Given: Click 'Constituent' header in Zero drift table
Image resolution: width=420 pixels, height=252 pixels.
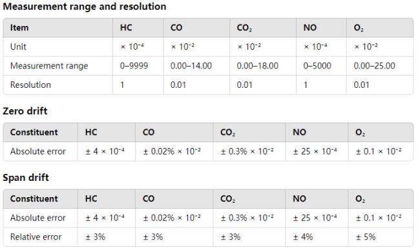Looking at the screenshot, I should tap(34, 132).
